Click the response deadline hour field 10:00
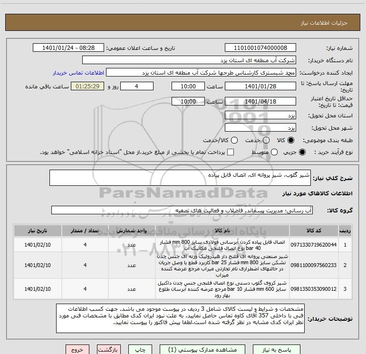 [188, 86]
